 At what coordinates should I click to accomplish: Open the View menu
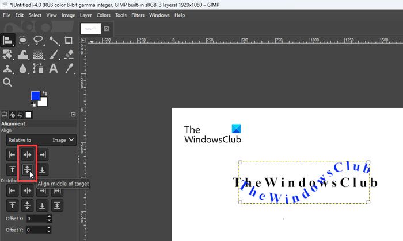51,15
